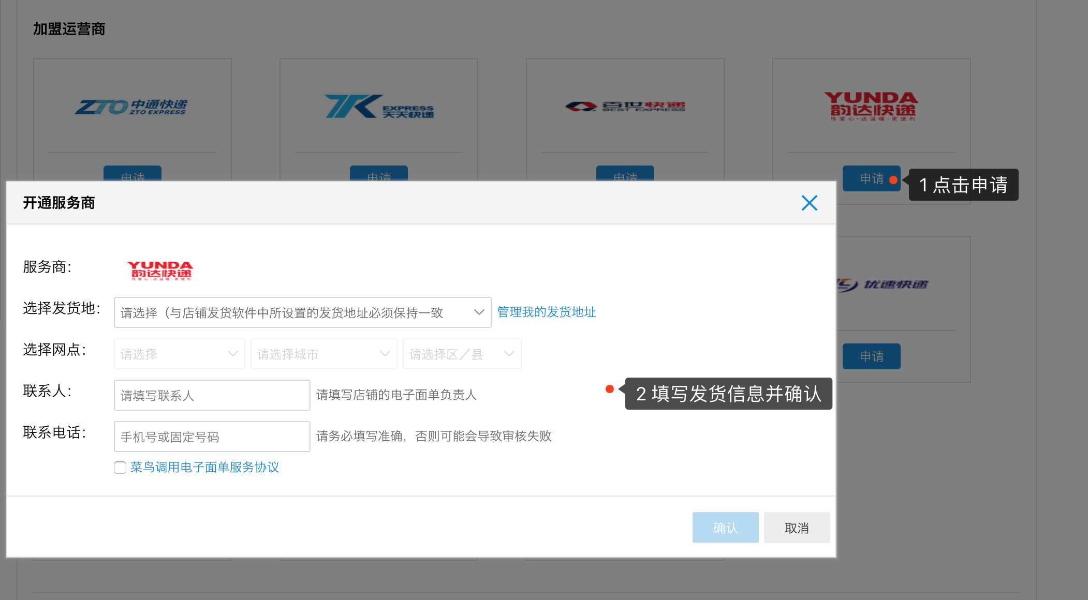Viewport: 1088px width, 600px height.
Task: Expand the 请选择 province dropdown
Action: pyautogui.click(x=179, y=354)
